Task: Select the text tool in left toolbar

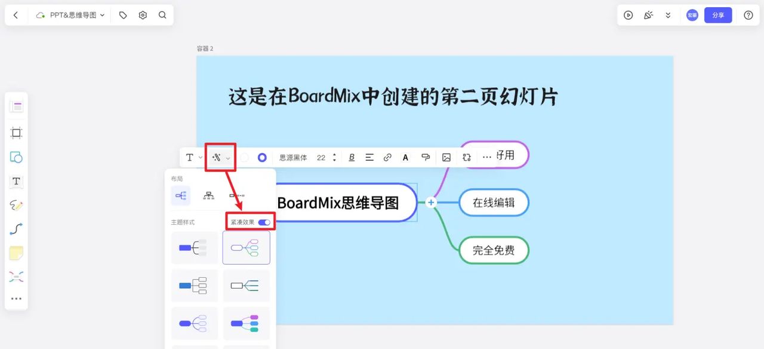Action: click(16, 181)
